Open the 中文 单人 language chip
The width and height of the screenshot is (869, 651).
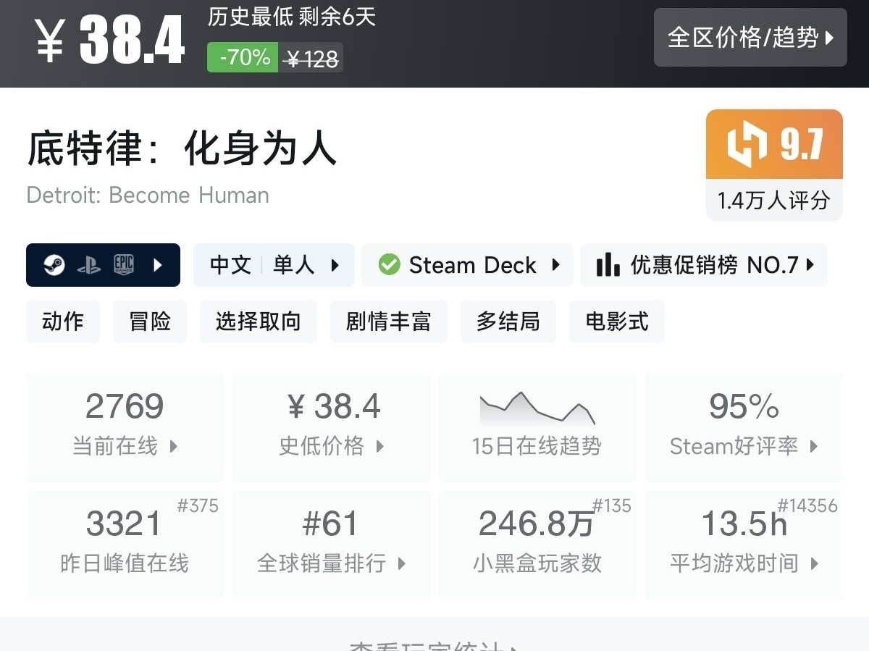pyautogui.click(x=274, y=265)
